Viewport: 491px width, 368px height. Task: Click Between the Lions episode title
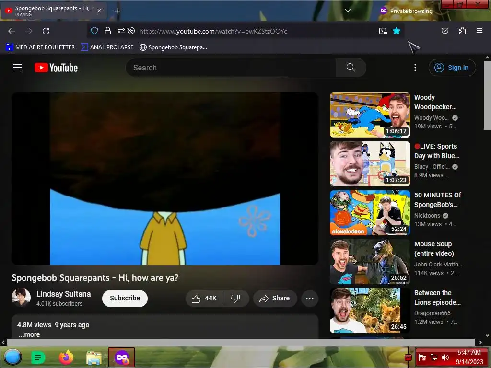(x=437, y=298)
